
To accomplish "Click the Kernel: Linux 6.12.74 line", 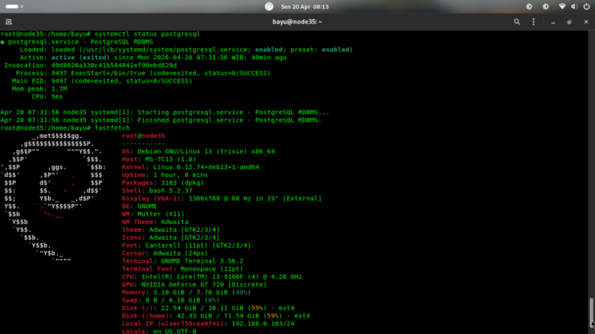I will click(190, 167).
